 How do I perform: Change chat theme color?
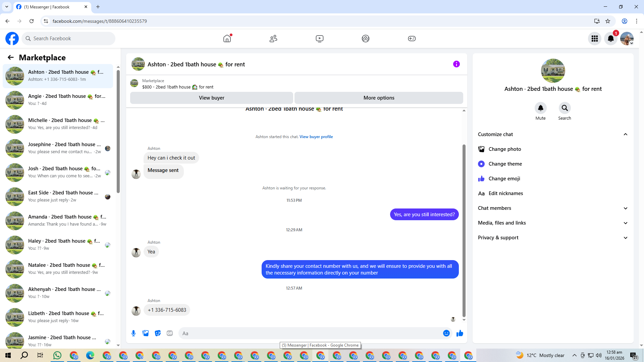click(505, 164)
